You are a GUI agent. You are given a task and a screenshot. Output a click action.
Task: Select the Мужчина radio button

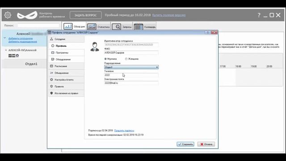click(x=105, y=59)
